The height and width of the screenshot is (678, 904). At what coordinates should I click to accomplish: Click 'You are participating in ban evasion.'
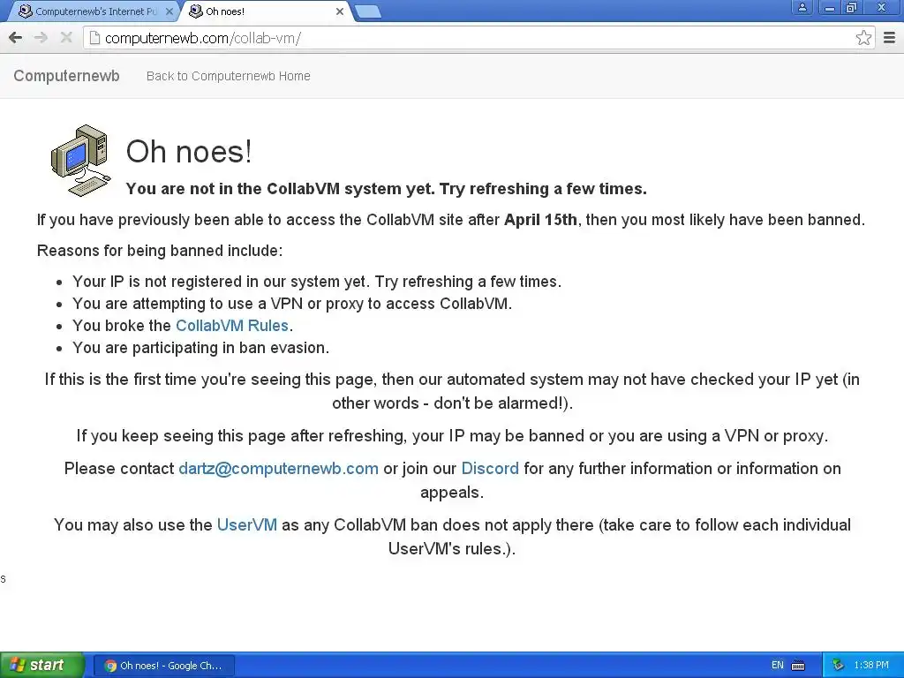[x=200, y=348]
